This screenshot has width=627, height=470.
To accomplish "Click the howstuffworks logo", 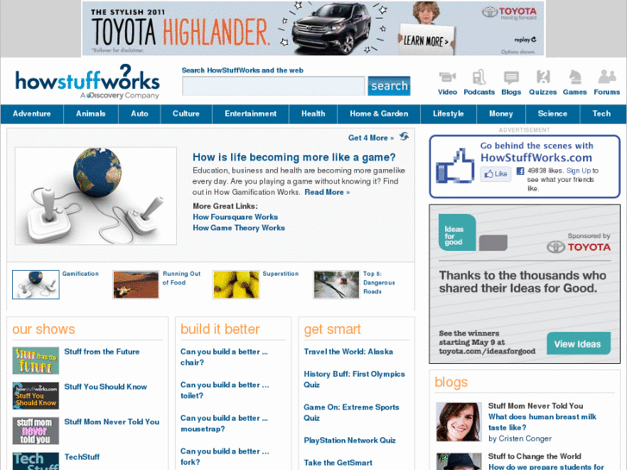I will click(87, 82).
